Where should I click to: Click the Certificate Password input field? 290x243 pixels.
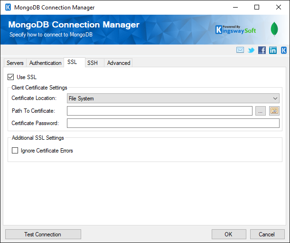[x=173, y=123]
